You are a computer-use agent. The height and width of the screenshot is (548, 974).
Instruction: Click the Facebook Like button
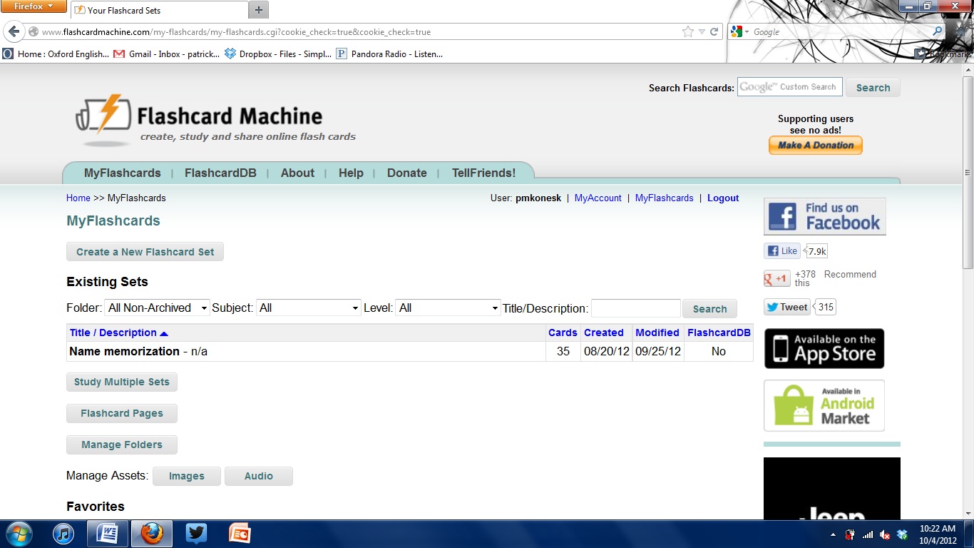point(782,251)
